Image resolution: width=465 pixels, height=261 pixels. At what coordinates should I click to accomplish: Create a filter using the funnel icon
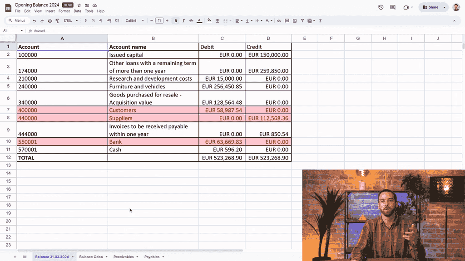point(302,21)
